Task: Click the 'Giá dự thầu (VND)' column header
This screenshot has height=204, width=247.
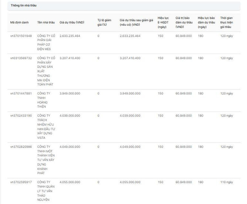Action: [72, 22]
